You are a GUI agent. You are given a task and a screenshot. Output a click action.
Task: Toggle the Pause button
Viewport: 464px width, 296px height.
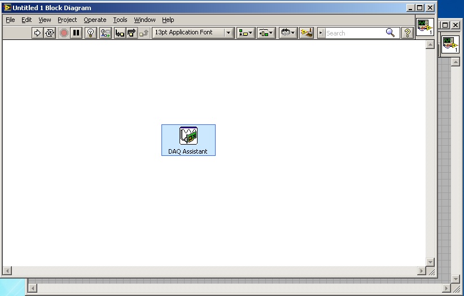point(76,33)
